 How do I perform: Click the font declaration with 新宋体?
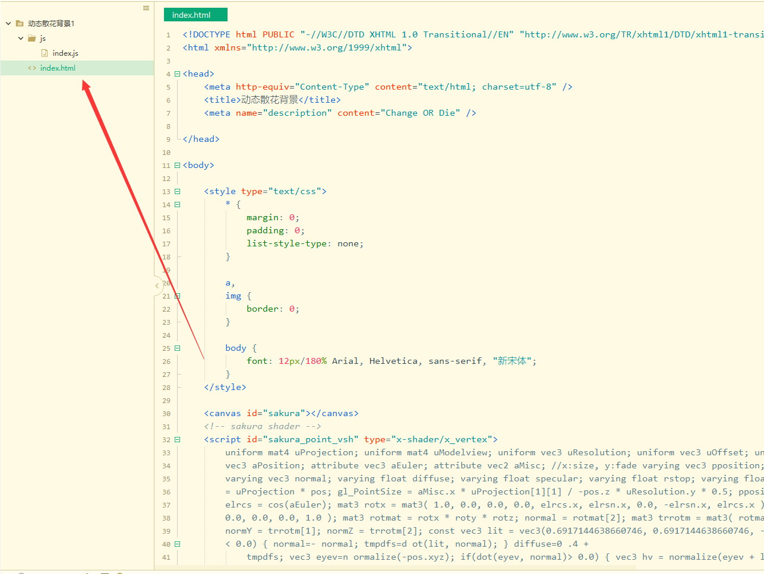tap(392, 361)
